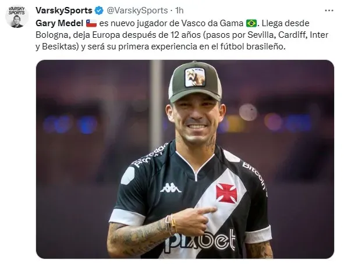
Task: Click the pixbet sponsor logo on shirt
Action: (x=200, y=241)
